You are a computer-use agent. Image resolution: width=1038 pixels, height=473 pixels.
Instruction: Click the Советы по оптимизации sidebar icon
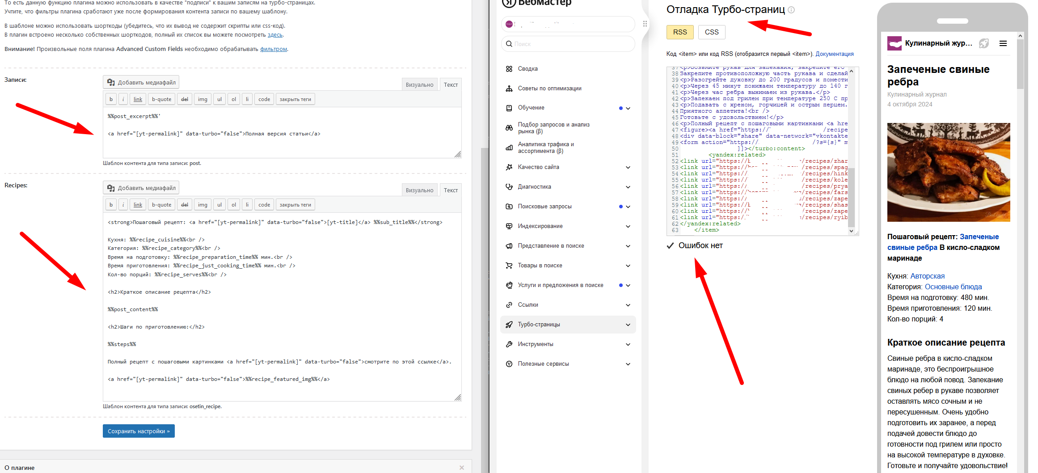pyautogui.click(x=509, y=89)
